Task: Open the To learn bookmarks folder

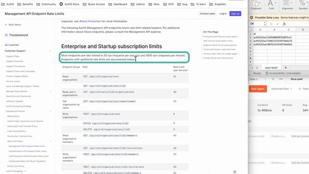Action: [x=198, y=4]
